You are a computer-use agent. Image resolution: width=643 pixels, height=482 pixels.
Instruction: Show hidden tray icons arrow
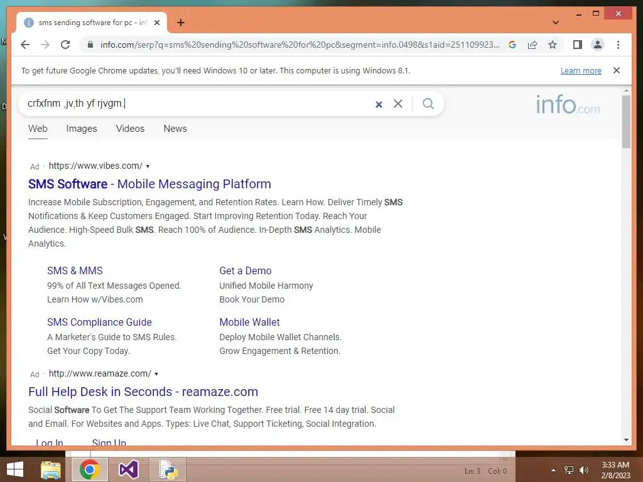pyautogui.click(x=553, y=470)
